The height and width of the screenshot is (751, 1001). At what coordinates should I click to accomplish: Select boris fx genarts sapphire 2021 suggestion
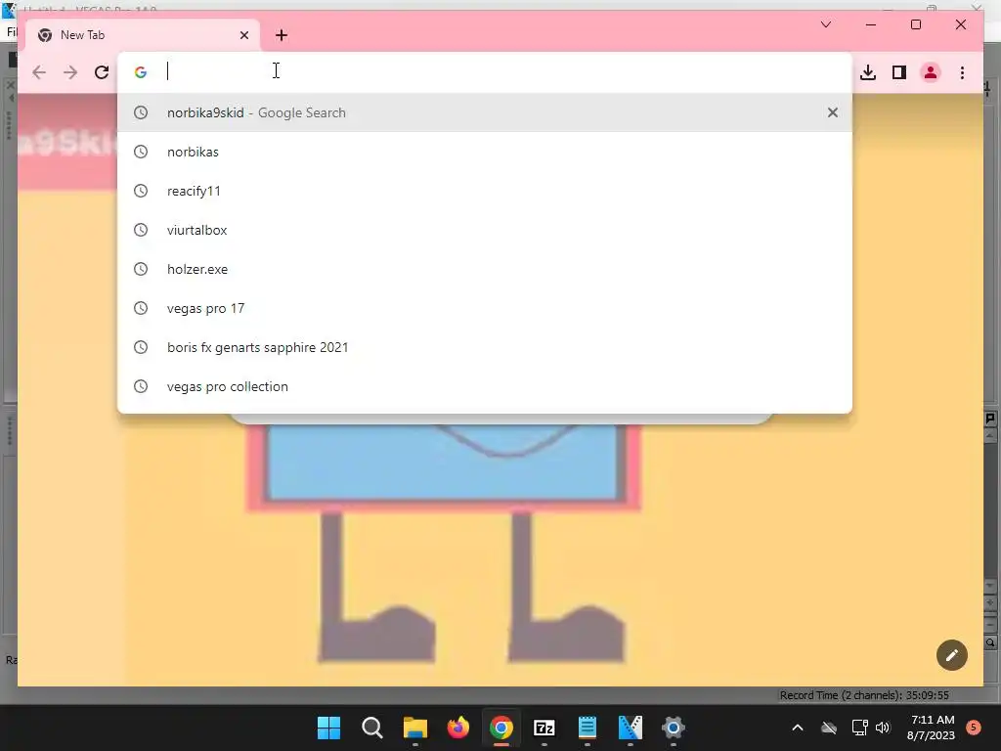pyautogui.click(x=485, y=347)
